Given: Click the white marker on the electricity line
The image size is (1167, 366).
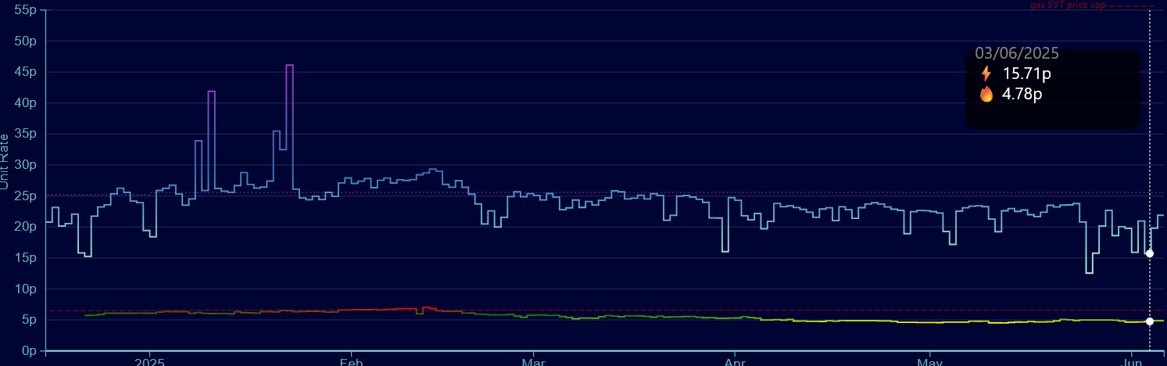Looking at the screenshot, I should [1149, 253].
